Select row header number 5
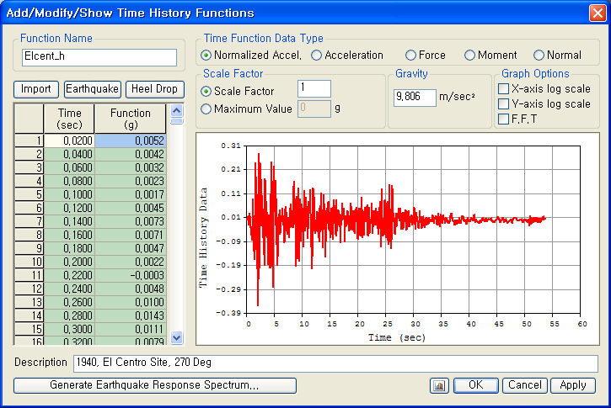This screenshot has height=408, width=611. [x=29, y=194]
